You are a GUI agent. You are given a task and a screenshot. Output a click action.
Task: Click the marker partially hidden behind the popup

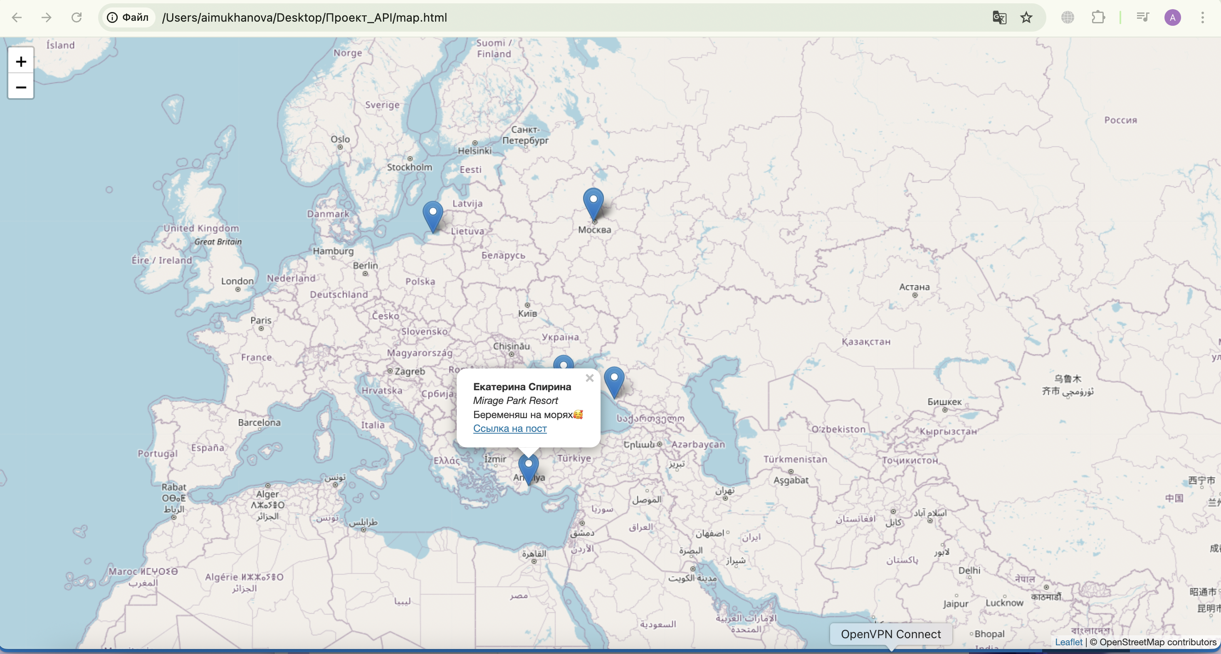click(563, 362)
